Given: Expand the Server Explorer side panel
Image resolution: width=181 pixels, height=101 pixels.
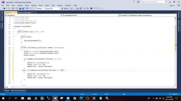Looking at the screenshot, I should 2,16.
